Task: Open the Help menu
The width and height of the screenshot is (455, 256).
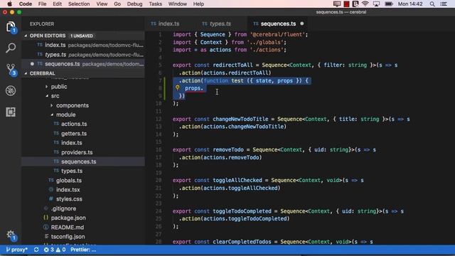Action: click(198, 4)
